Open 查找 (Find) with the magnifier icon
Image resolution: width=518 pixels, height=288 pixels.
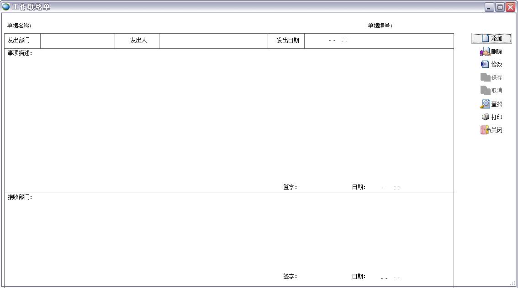click(x=492, y=104)
